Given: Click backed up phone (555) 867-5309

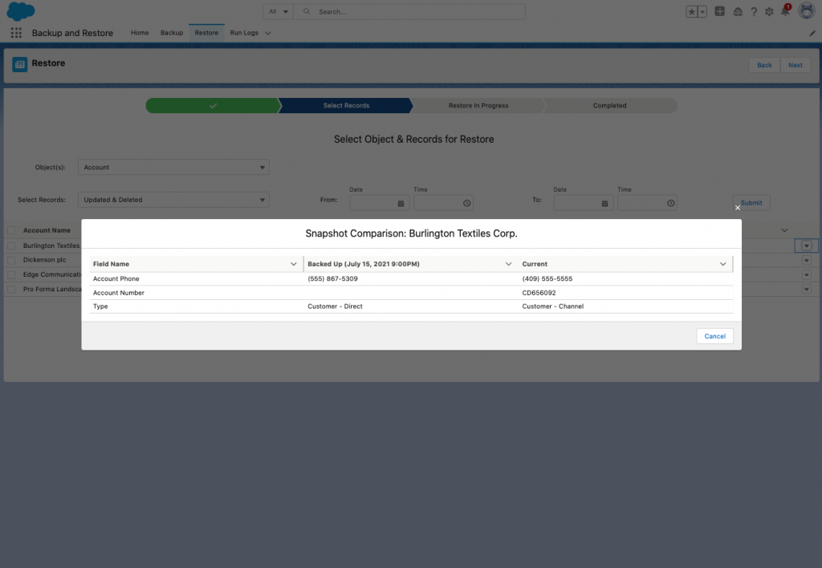Looking at the screenshot, I should tap(332, 278).
